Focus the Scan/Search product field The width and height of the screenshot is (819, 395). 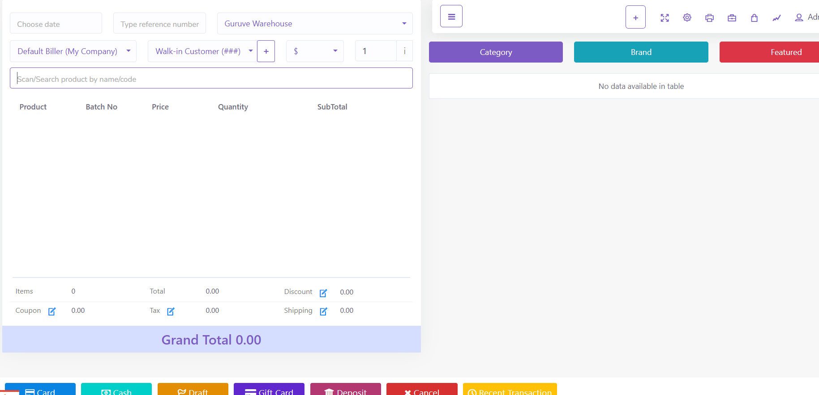click(211, 79)
